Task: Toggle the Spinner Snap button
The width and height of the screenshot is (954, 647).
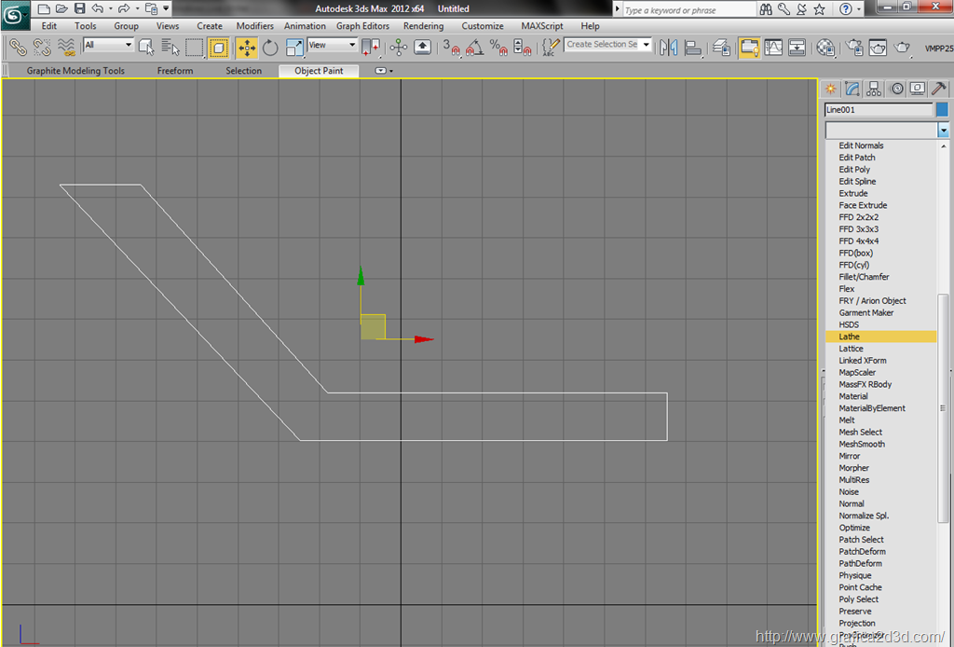Action: [523, 48]
